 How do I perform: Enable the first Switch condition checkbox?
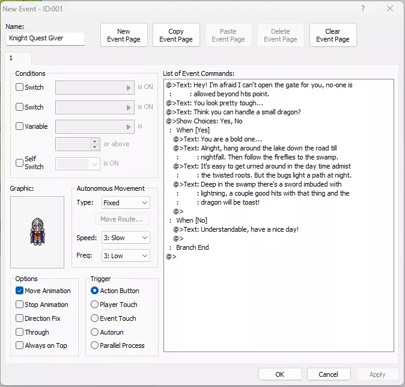click(x=20, y=87)
